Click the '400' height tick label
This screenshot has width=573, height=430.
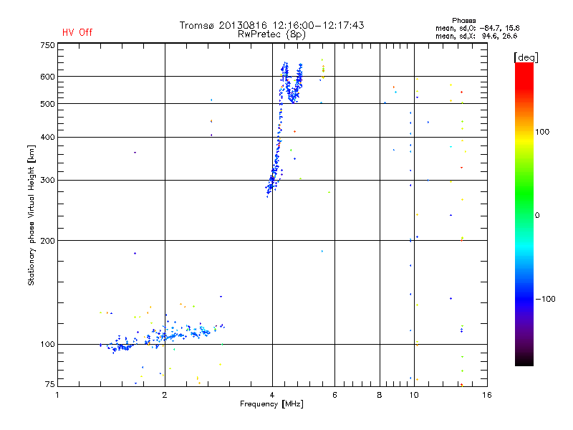pos(47,137)
